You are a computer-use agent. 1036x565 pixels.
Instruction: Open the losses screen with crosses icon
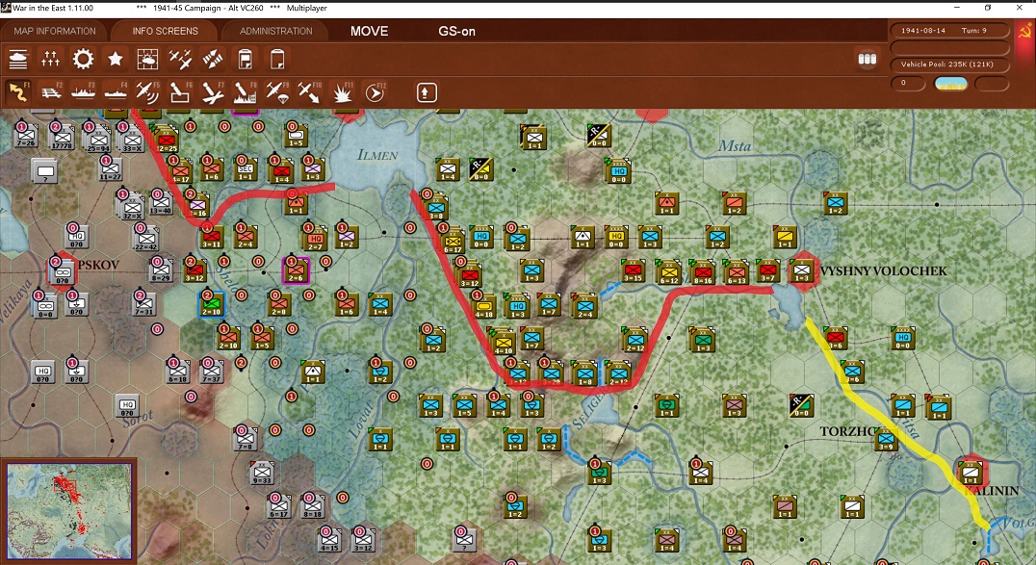point(50,60)
